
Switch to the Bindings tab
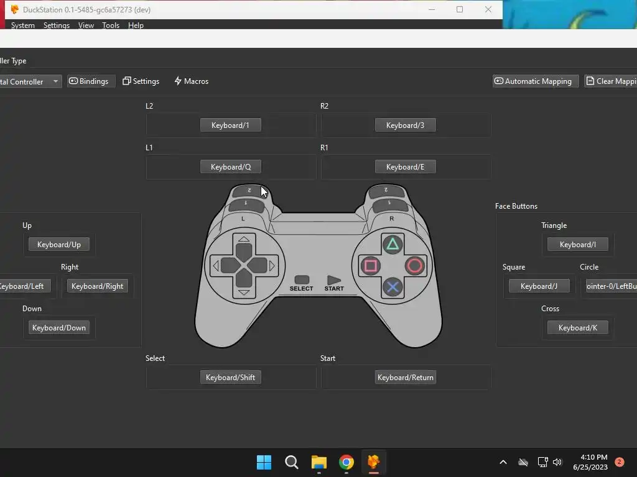coord(91,81)
